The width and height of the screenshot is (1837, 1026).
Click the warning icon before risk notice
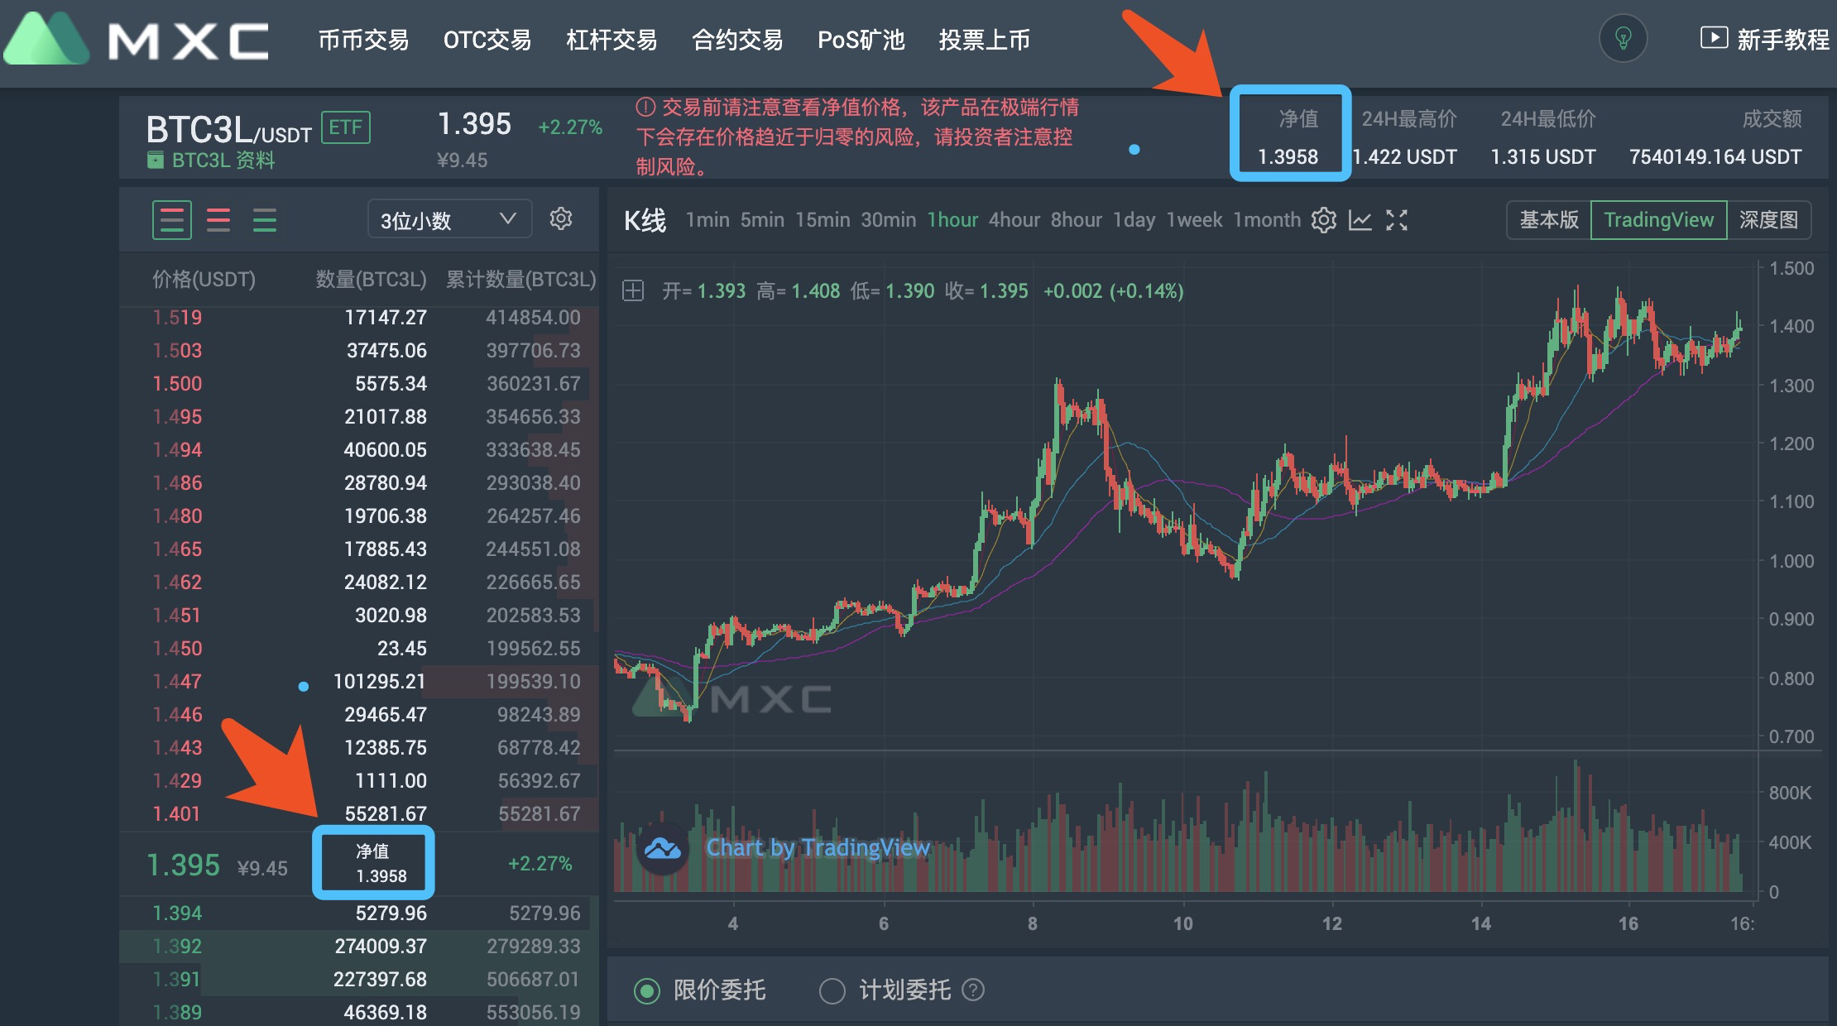click(645, 108)
